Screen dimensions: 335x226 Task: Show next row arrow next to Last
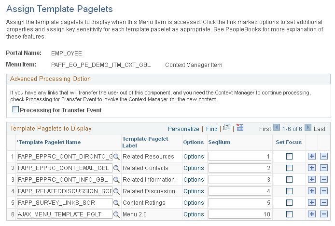click(308, 128)
